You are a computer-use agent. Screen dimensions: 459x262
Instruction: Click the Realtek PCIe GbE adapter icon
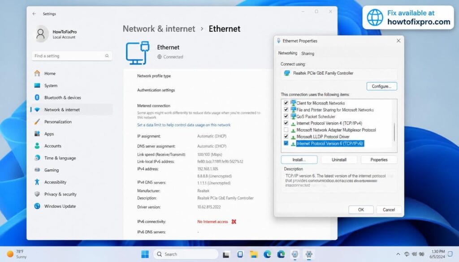287,73
